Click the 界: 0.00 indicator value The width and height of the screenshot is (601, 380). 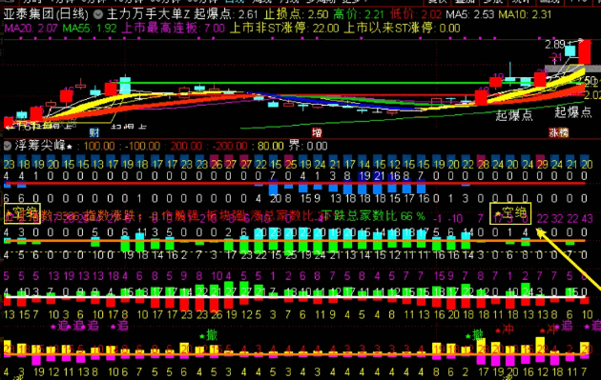coord(308,146)
